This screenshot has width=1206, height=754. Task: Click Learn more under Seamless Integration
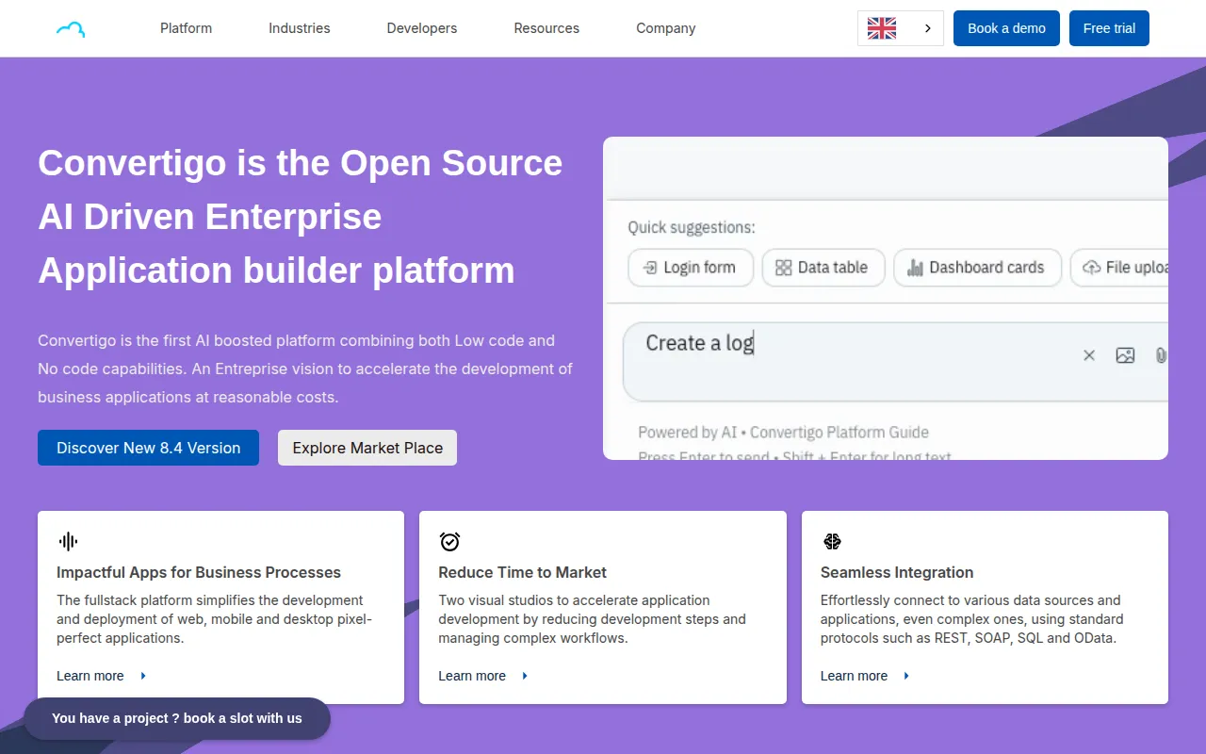(x=865, y=676)
